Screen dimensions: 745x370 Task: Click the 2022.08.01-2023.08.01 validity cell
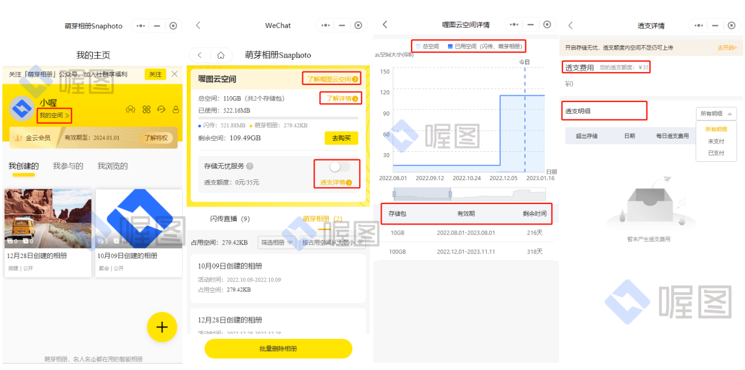[466, 233]
